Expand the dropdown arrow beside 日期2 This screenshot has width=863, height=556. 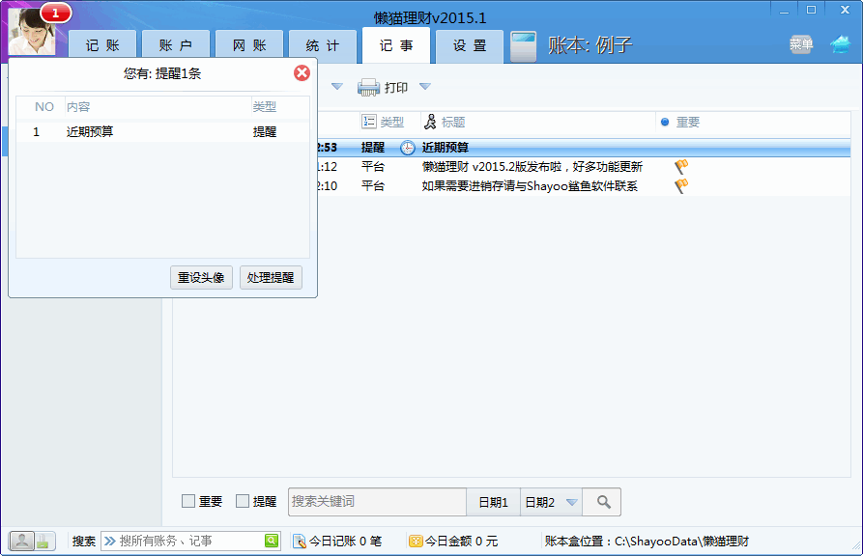point(572,502)
